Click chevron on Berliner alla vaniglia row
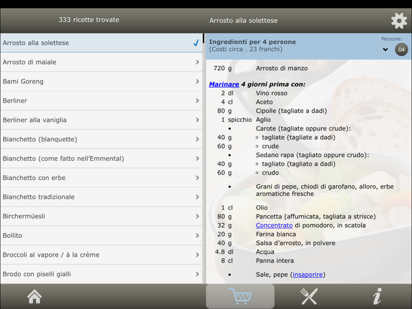 pyautogui.click(x=197, y=120)
